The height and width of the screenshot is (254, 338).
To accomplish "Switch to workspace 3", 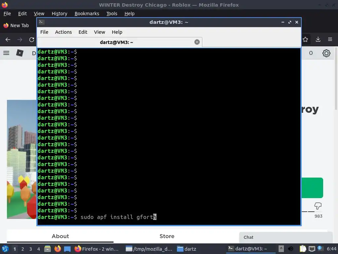I will [x=31, y=249].
